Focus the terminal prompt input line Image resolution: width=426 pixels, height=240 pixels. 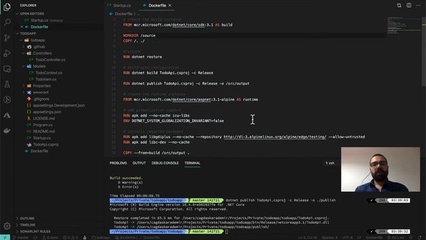pyautogui.click(x=227, y=231)
